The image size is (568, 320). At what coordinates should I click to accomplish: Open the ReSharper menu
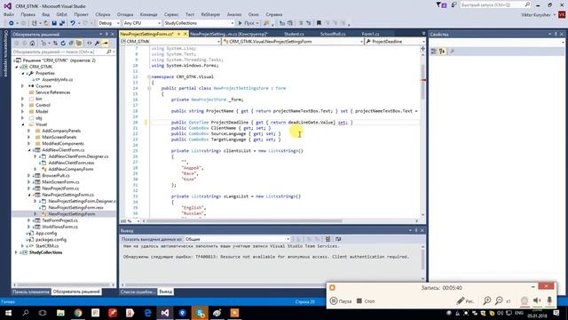pyautogui.click(x=210, y=14)
